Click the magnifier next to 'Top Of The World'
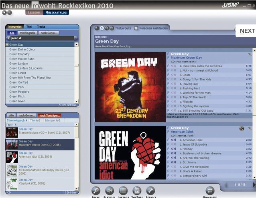The width and height of the screenshot is (256, 198). pos(168,97)
